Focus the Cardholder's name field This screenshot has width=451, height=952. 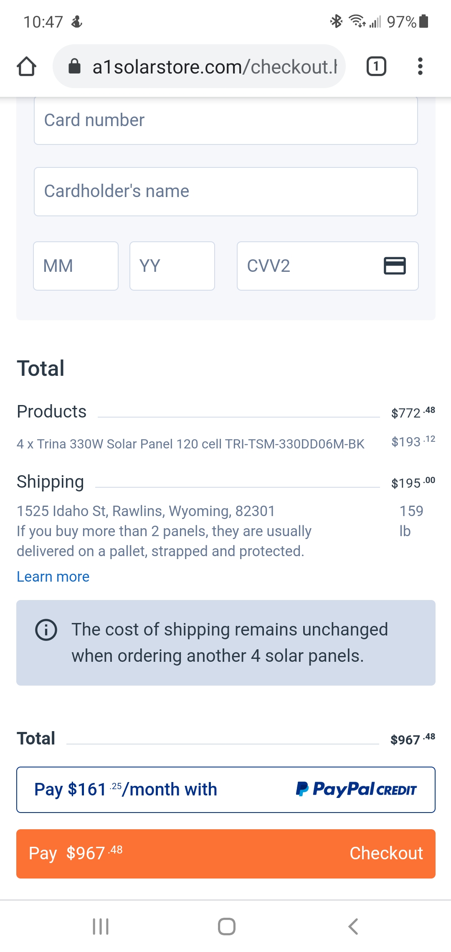click(x=225, y=192)
